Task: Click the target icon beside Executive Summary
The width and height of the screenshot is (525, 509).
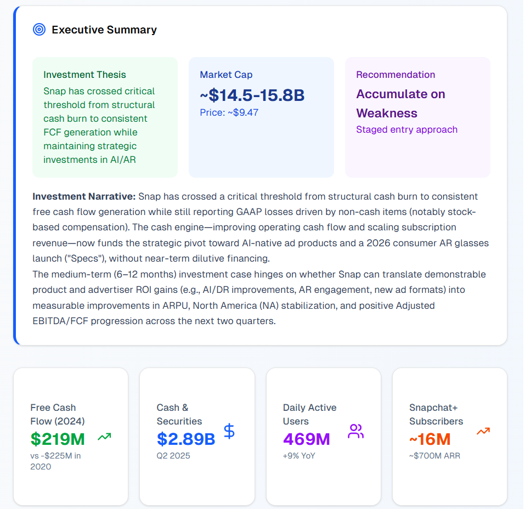Action: coord(39,30)
